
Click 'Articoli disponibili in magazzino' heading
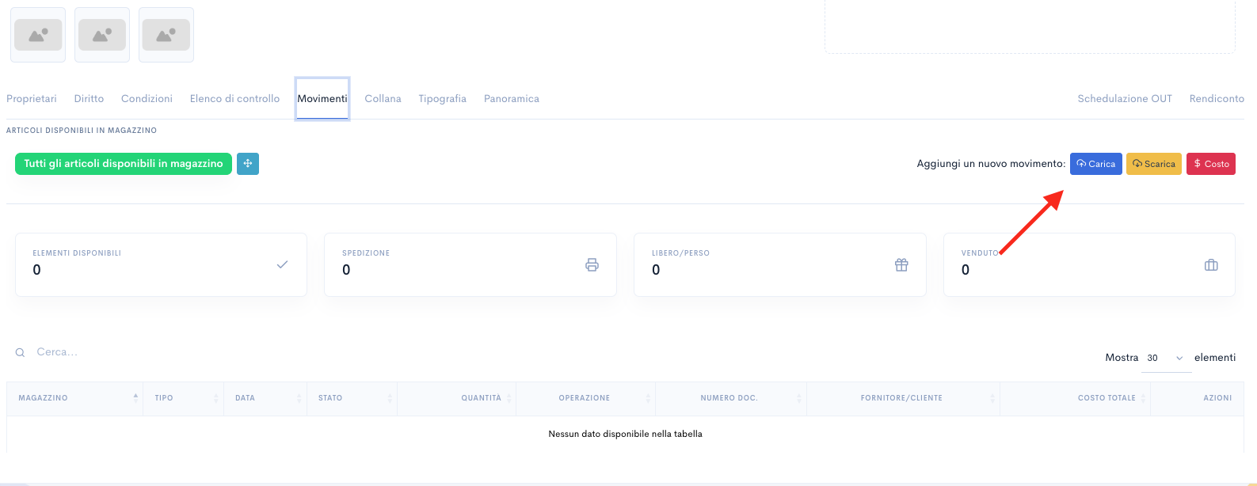click(82, 130)
